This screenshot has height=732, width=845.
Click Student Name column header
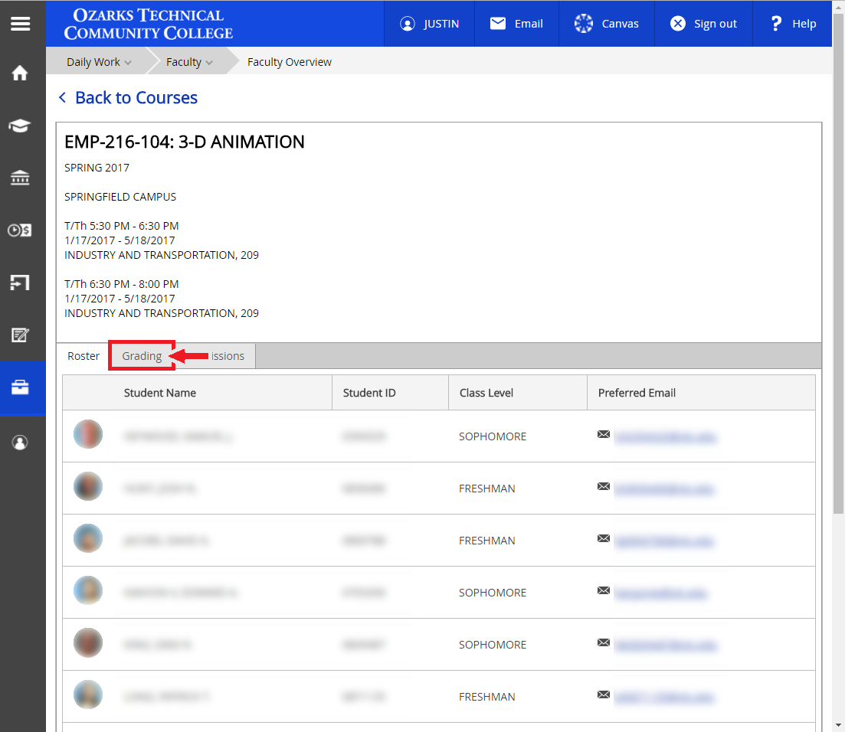(160, 393)
